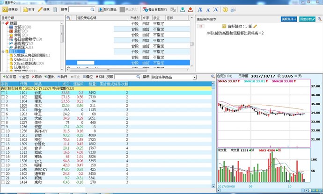Open the 符合條件商品 display dropdown
The width and height of the screenshot is (323, 194).
(x=174, y=77)
